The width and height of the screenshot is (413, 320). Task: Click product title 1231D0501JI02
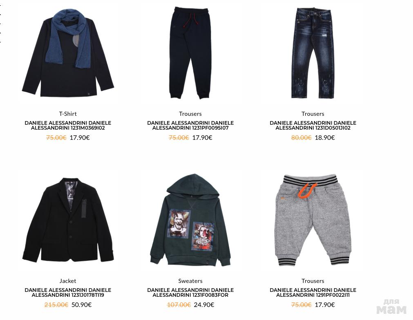(313, 126)
